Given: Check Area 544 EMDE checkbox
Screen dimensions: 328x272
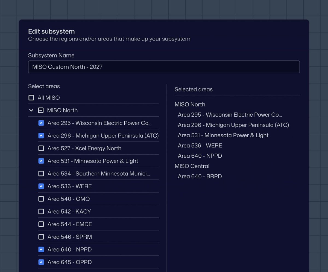Looking at the screenshot, I should coord(41,224).
